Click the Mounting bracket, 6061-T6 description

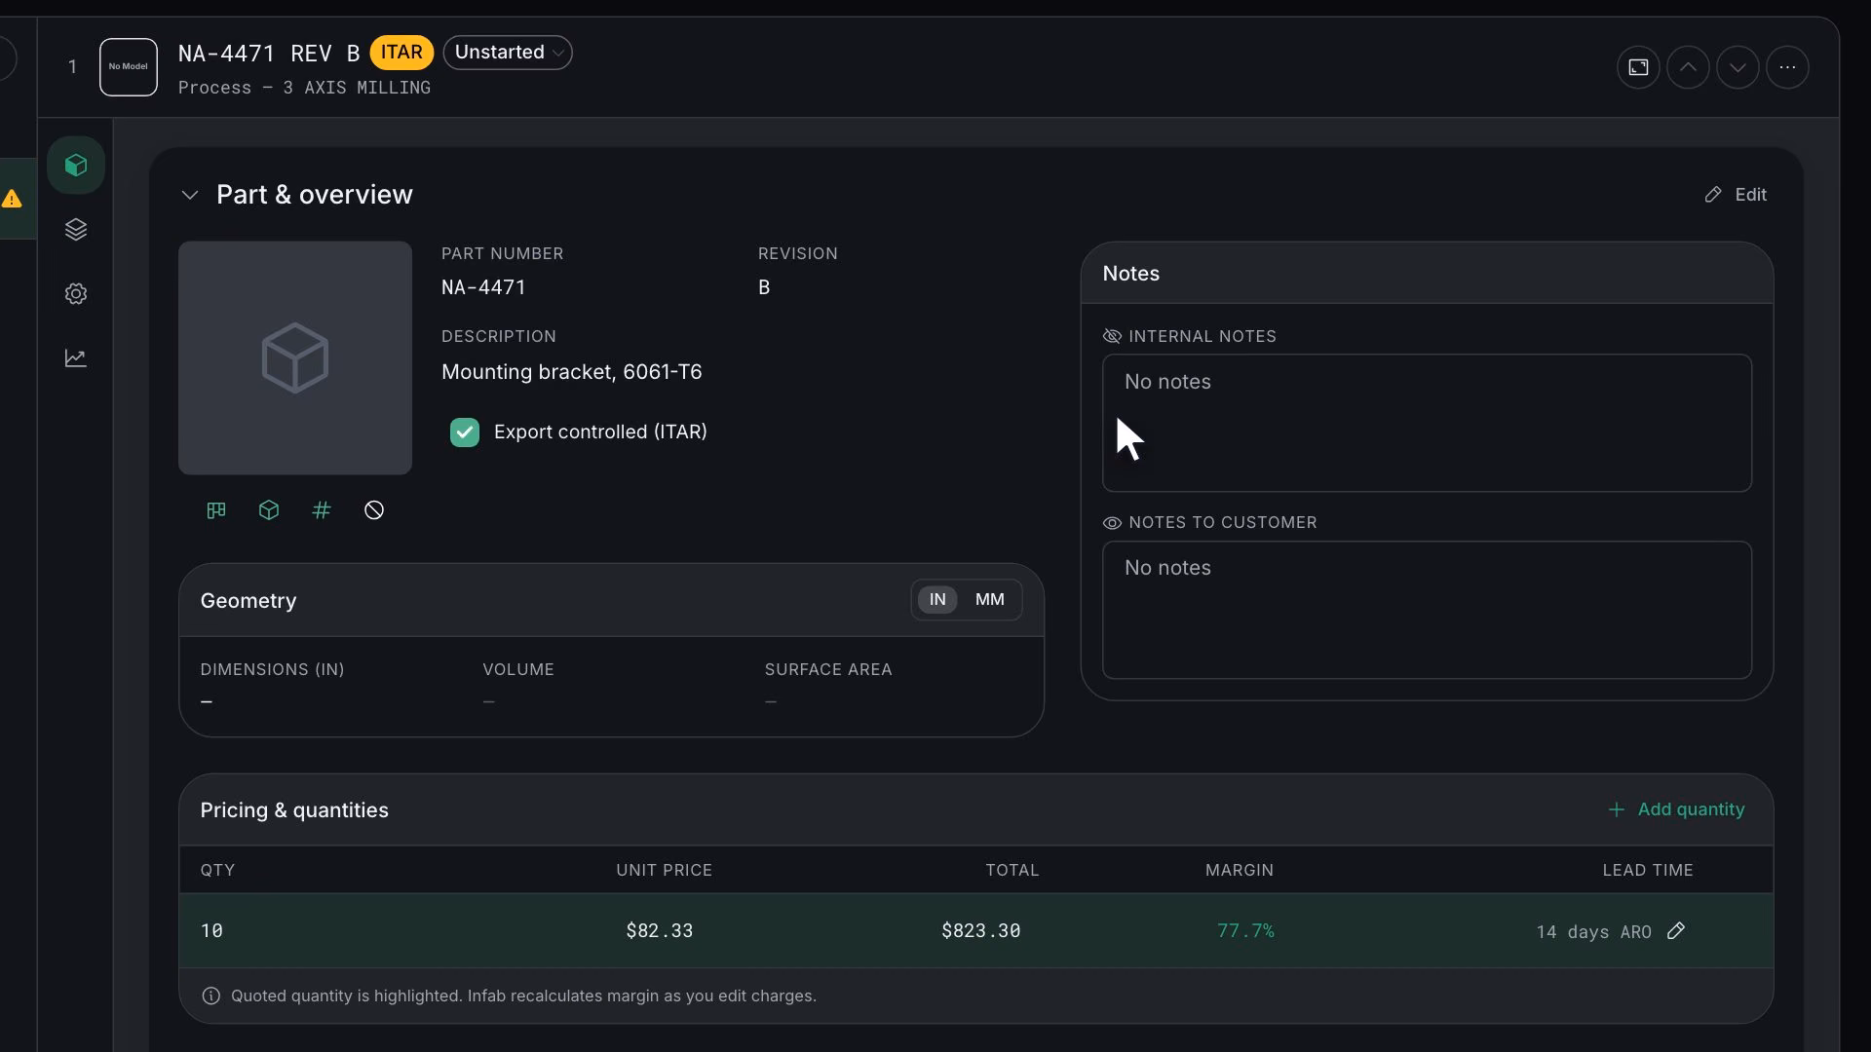(x=571, y=372)
